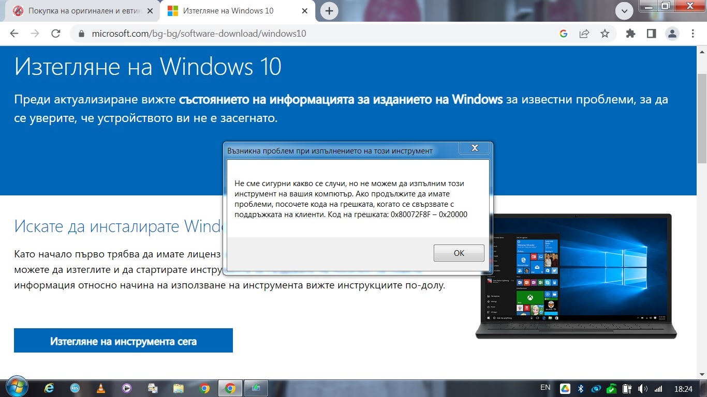Open the Chrome profile avatar menu
Image resolution: width=707 pixels, height=397 pixels.
click(672, 34)
